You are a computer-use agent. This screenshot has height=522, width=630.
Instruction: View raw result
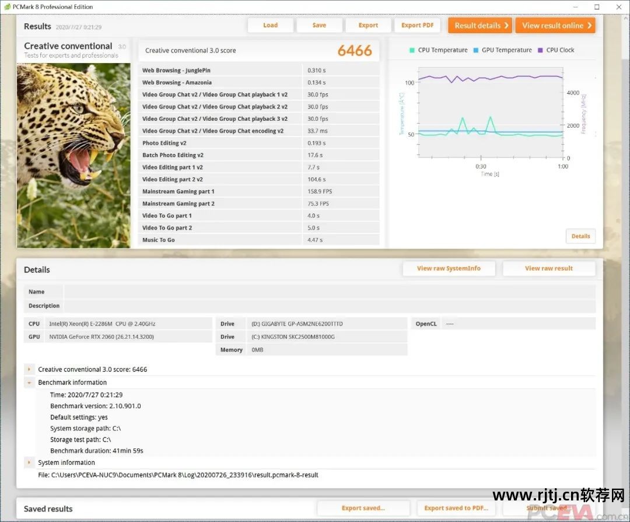[549, 268]
